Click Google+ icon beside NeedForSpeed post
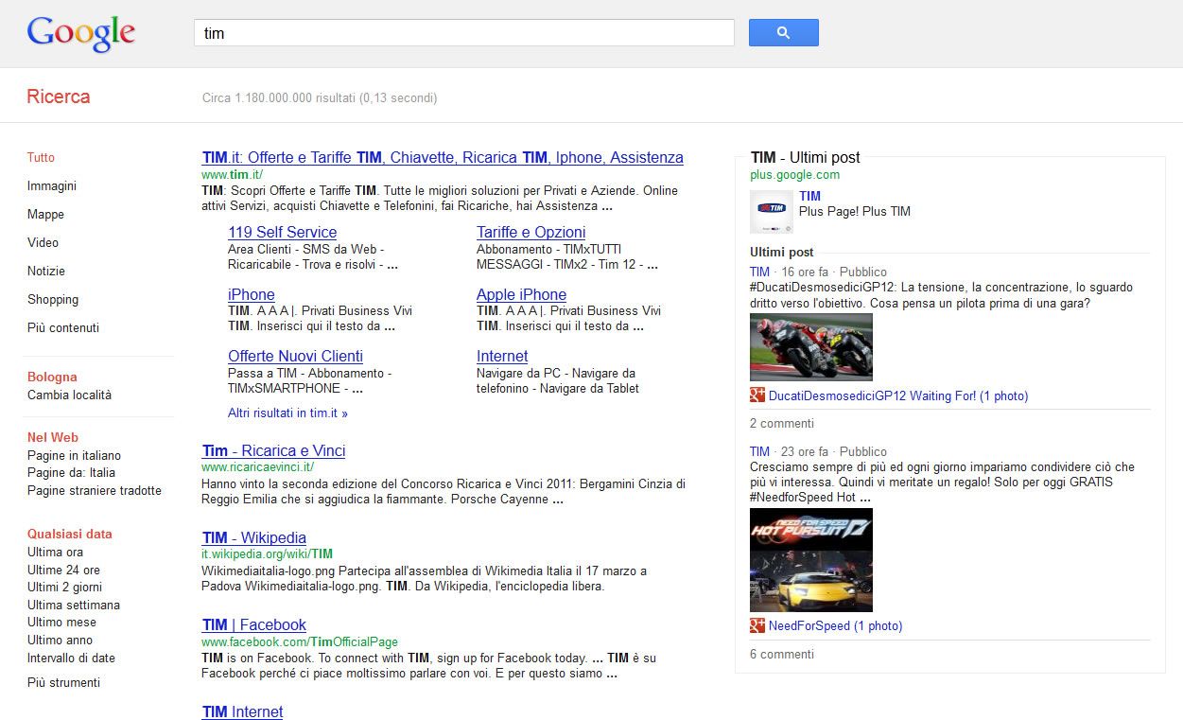The width and height of the screenshot is (1183, 720). click(x=757, y=625)
